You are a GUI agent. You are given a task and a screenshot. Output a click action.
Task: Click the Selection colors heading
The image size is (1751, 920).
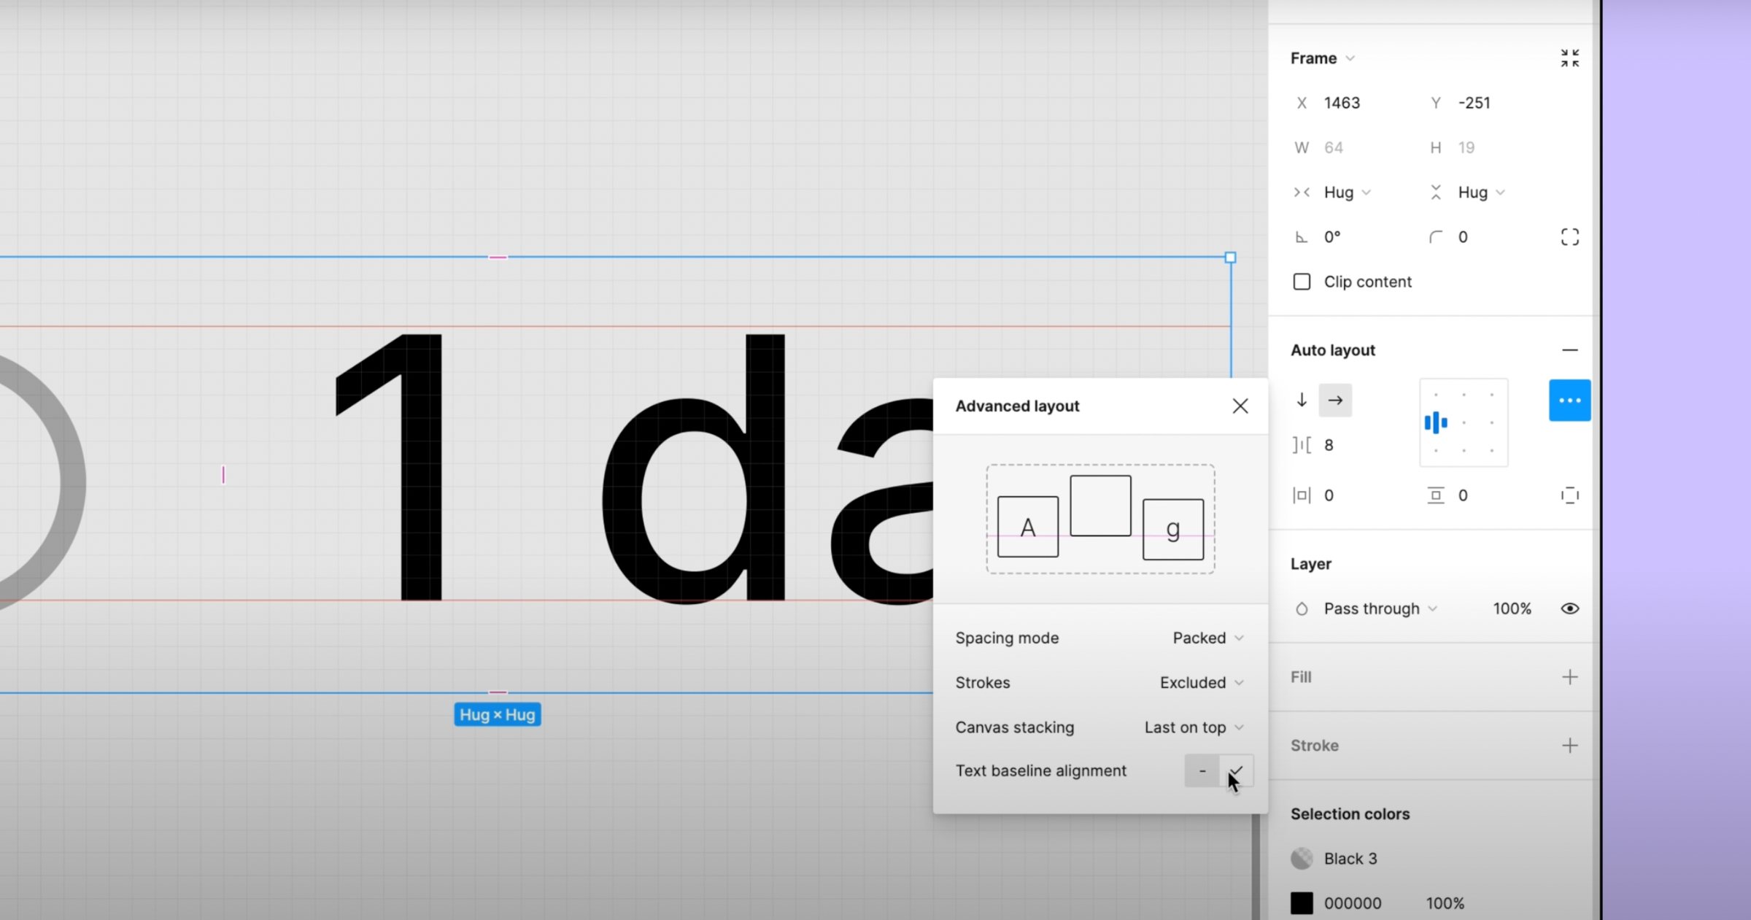click(x=1350, y=814)
